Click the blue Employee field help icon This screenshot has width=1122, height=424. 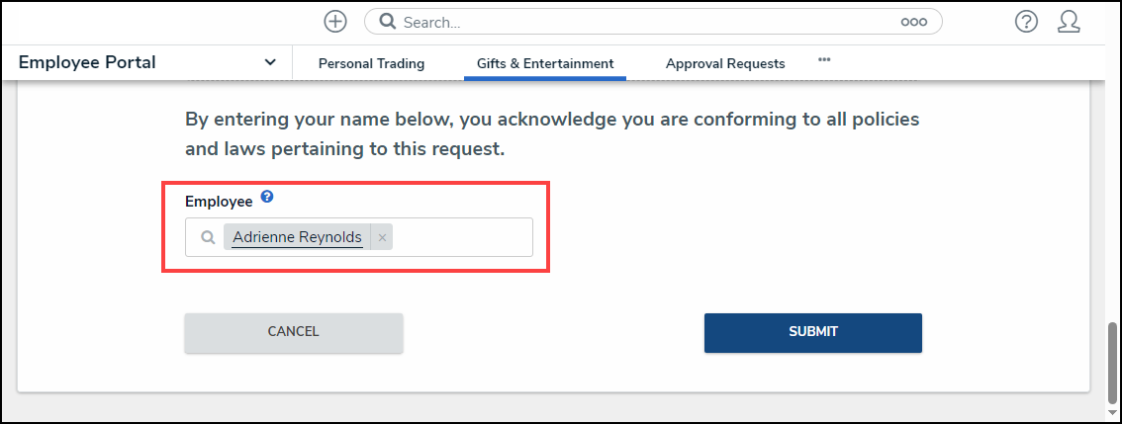267,198
